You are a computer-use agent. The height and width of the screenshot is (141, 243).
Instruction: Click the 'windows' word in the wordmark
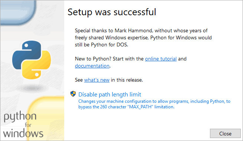(x=23, y=134)
